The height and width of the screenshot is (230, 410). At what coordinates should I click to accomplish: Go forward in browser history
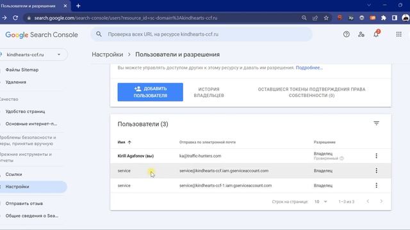point(4,18)
